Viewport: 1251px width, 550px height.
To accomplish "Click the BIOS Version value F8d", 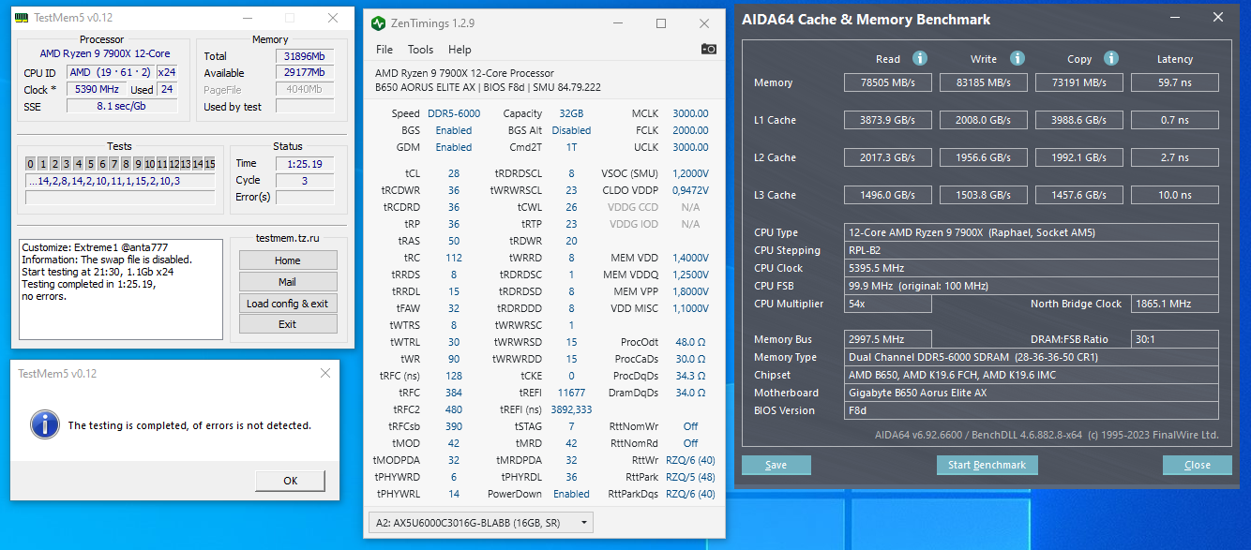I will click(x=1032, y=410).
